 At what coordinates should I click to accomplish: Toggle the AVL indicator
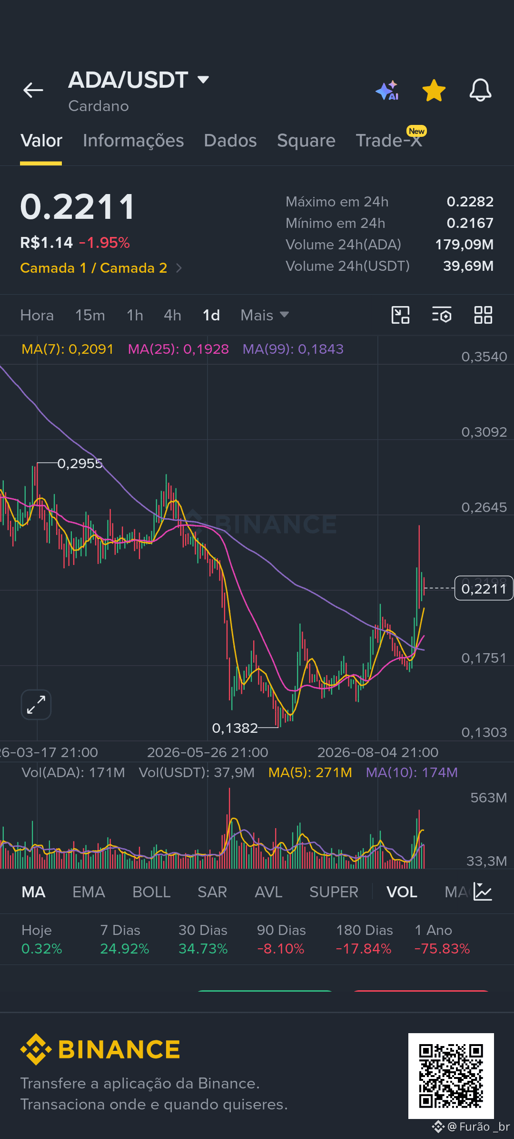(x=268, y=892)
